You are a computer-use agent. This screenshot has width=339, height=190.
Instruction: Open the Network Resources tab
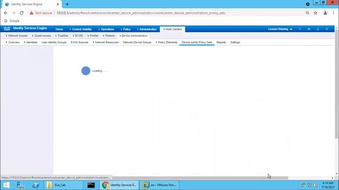click(105, 42)
